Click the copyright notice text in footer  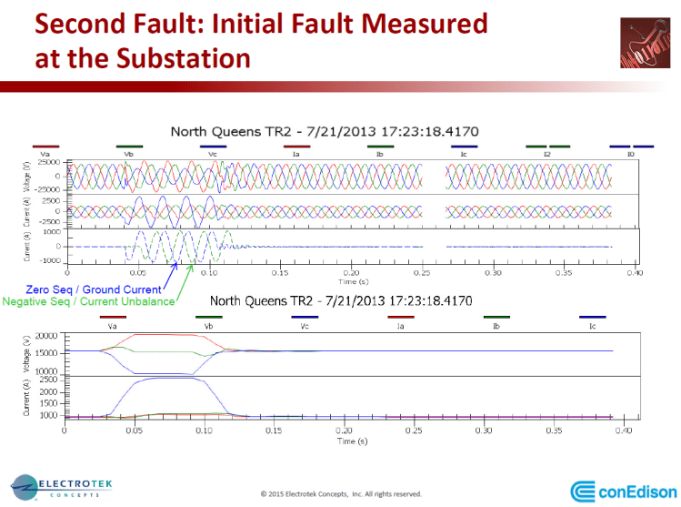[x=341, y=494]
